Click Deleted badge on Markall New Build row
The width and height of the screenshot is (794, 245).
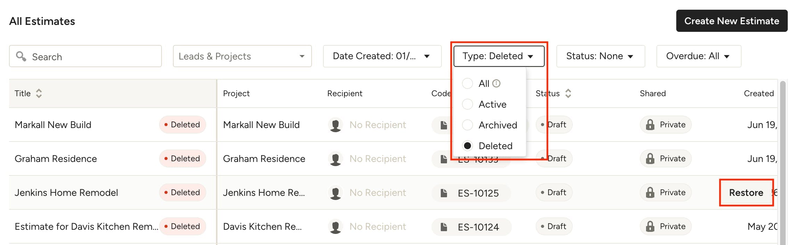(183, 125)
